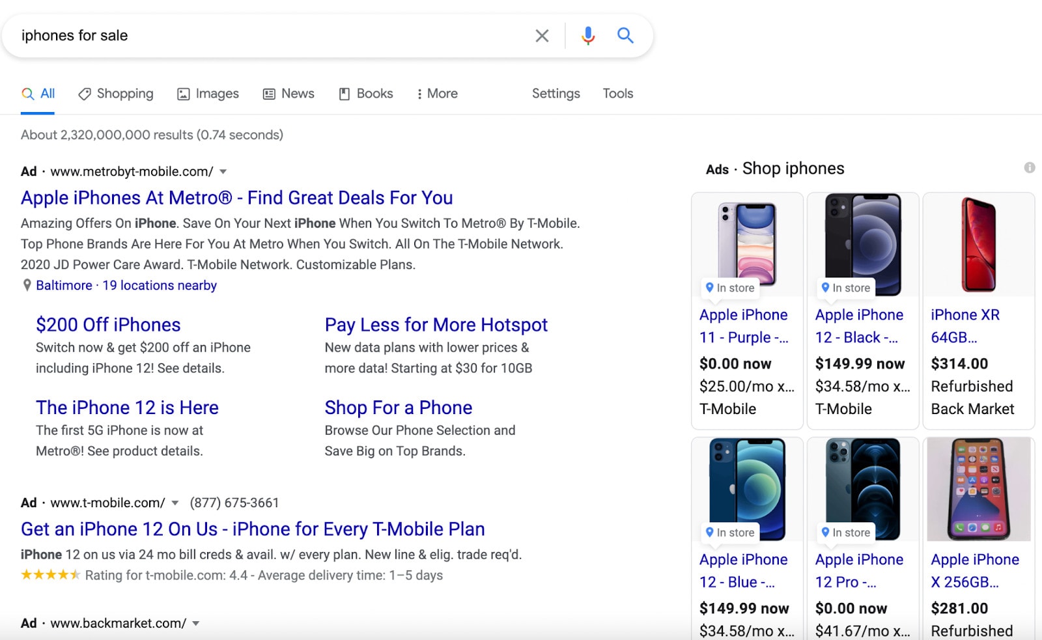Start voice search with the microphone icon
The image size is (1042, 640).
coord(588,36)
